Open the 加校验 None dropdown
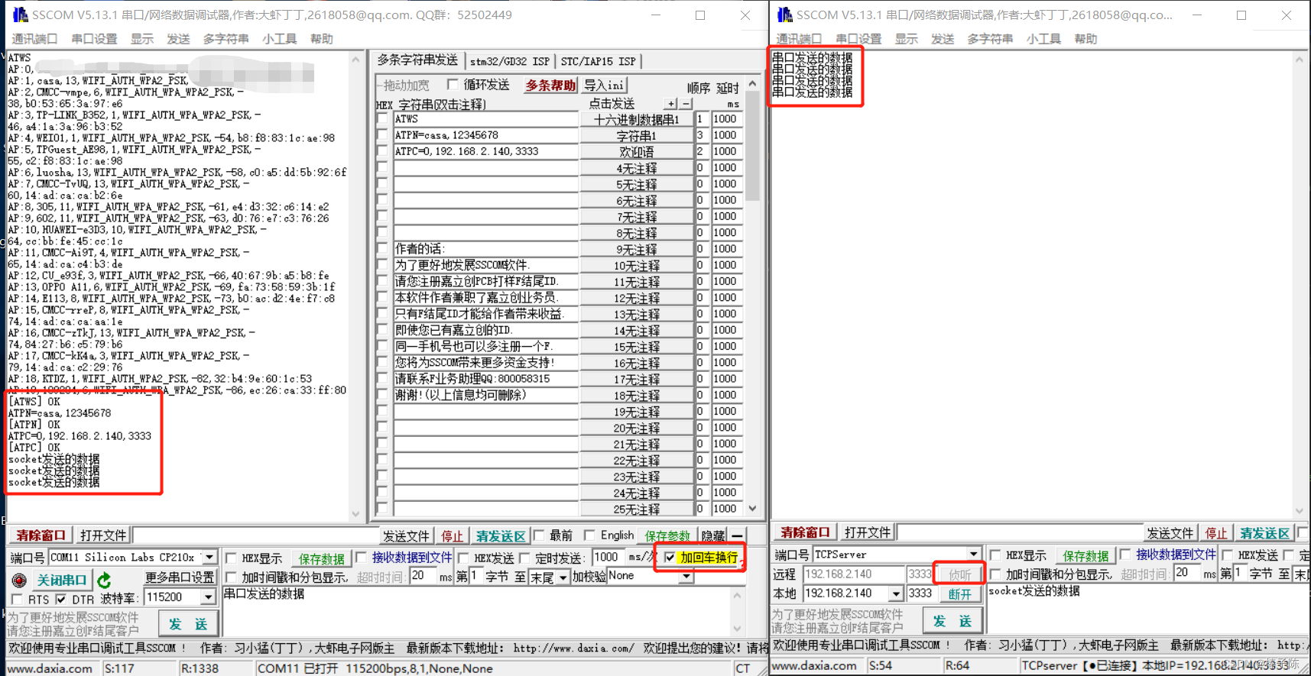Image resolution: width=1311 pixels, height=676 pixels. click(x=686, y=577)
